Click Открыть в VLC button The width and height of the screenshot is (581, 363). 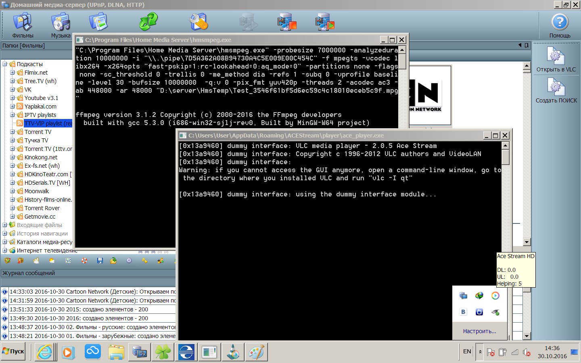point(556,60)
